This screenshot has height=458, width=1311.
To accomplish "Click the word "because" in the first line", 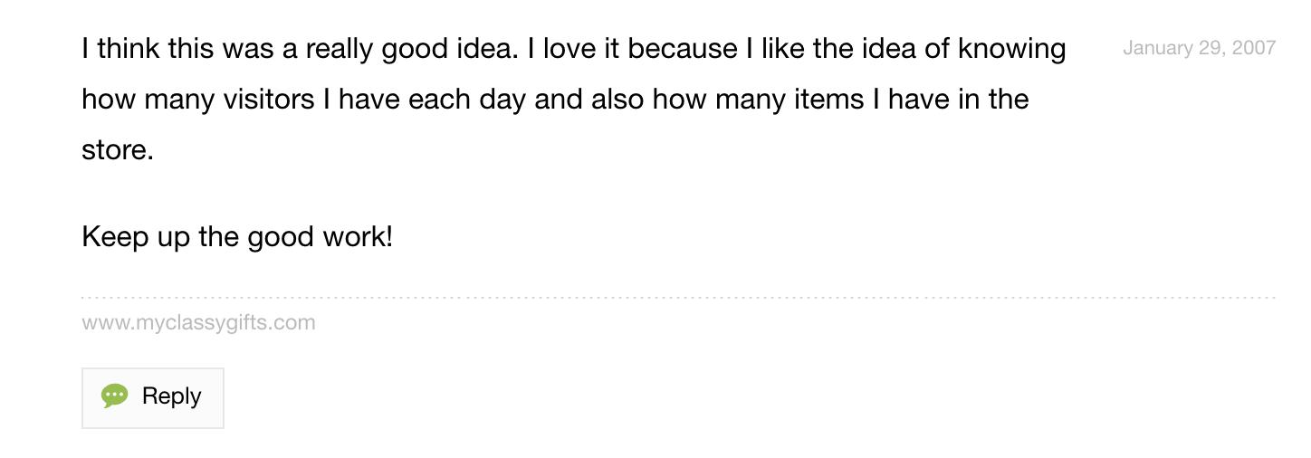I will 683,48.
